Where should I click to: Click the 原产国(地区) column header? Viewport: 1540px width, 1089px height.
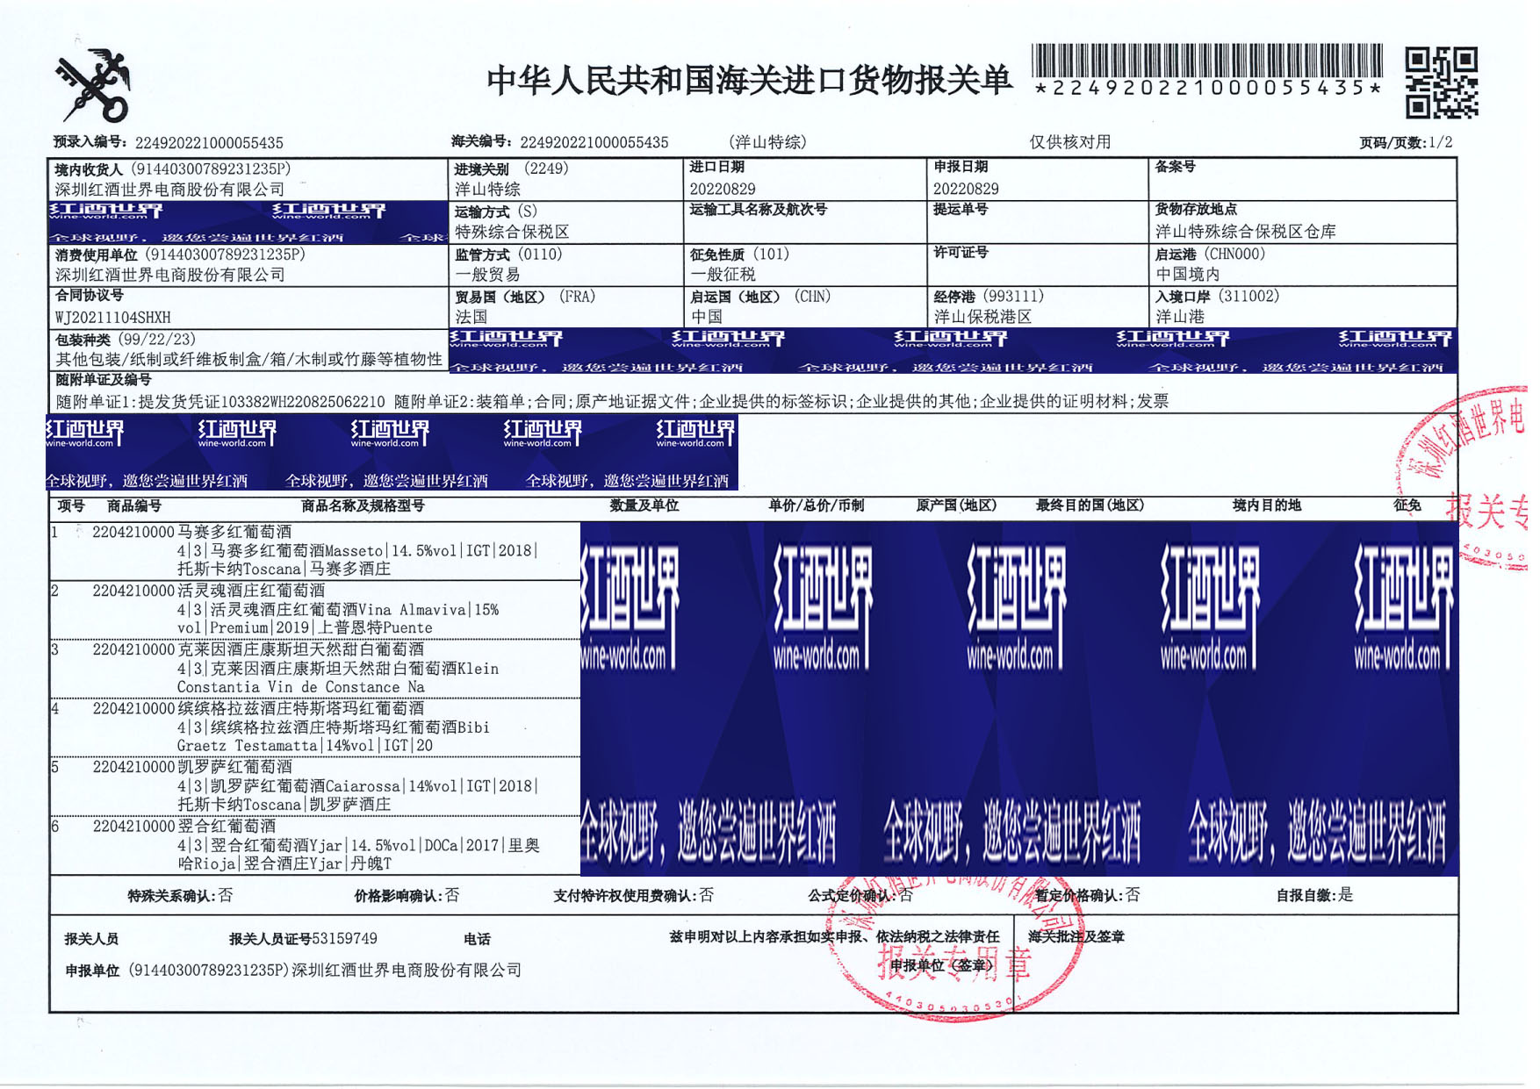point(956,505)
